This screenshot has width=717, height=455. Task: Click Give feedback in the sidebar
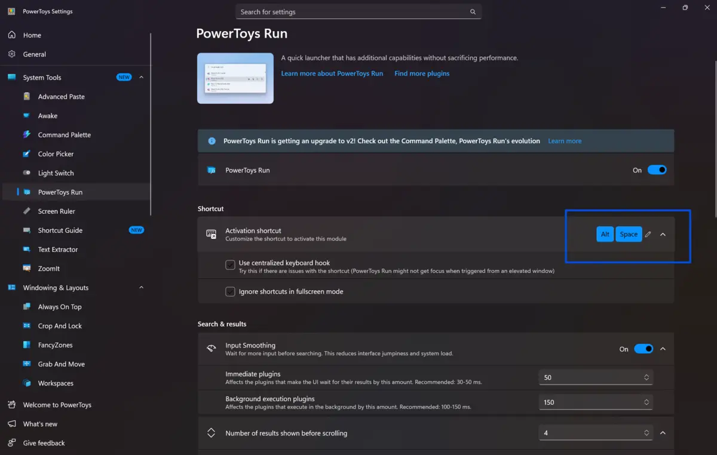point(44,443)
